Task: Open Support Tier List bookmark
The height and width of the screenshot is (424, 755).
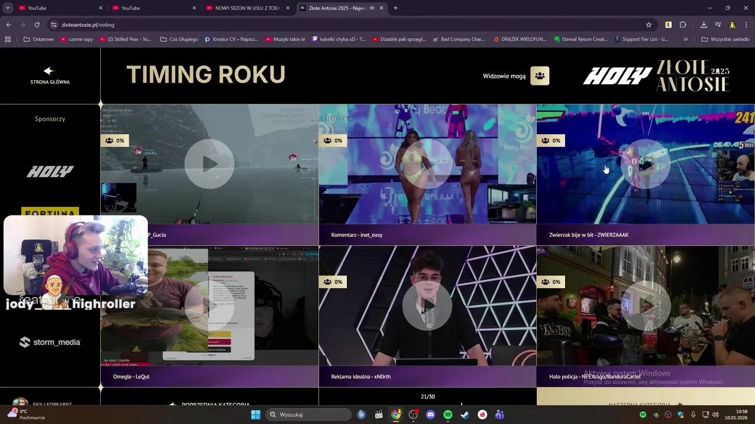Action: point(641,39)
